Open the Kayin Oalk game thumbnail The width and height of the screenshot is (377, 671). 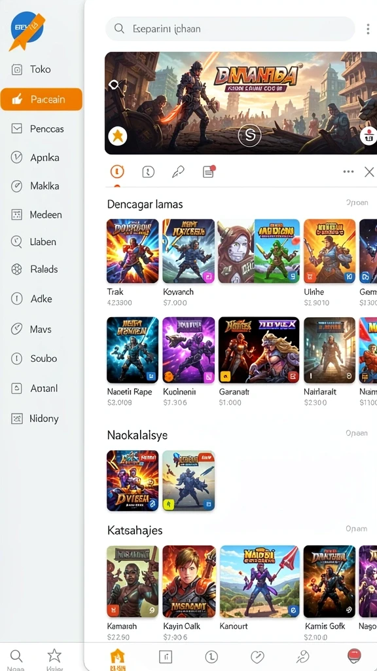189,581
